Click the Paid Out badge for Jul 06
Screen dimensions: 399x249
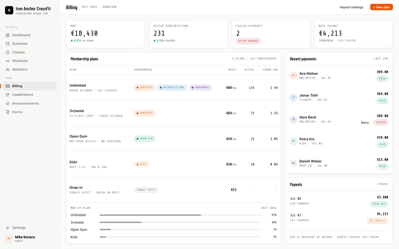pos(379,204)
